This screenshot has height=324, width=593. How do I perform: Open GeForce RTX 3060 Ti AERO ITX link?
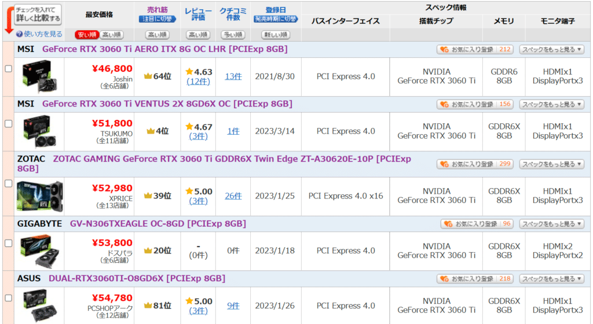[165, 49]
